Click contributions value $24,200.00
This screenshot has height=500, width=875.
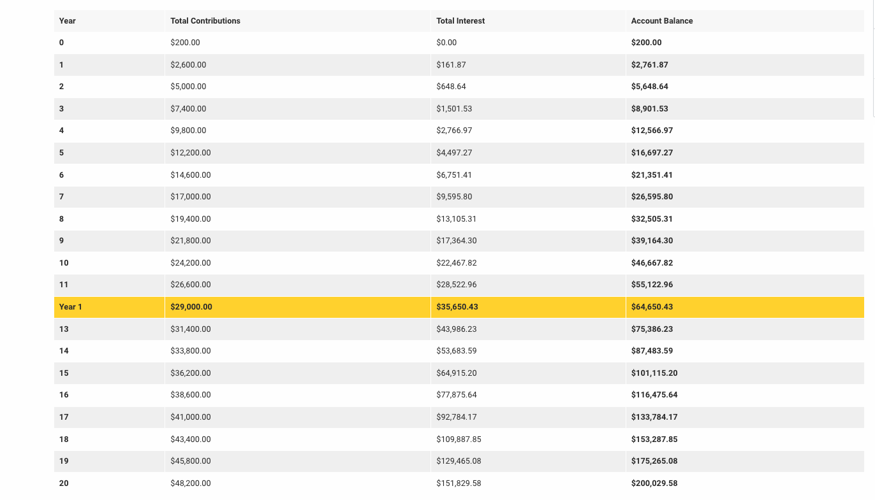coord(191,263)
